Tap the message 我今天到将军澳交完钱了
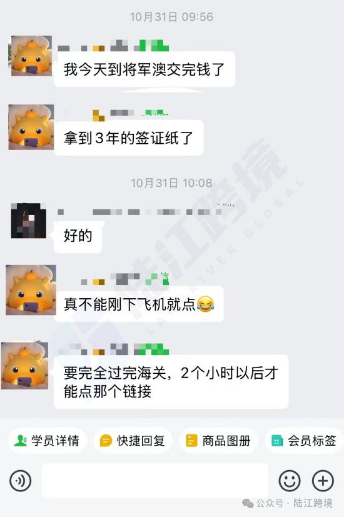This screenshot has width=344, height=517. coord(144,69)
